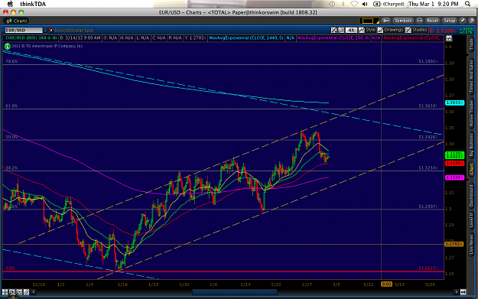Open the Active Trader sidebar tab
478x299 pixels.
(471, 113)
